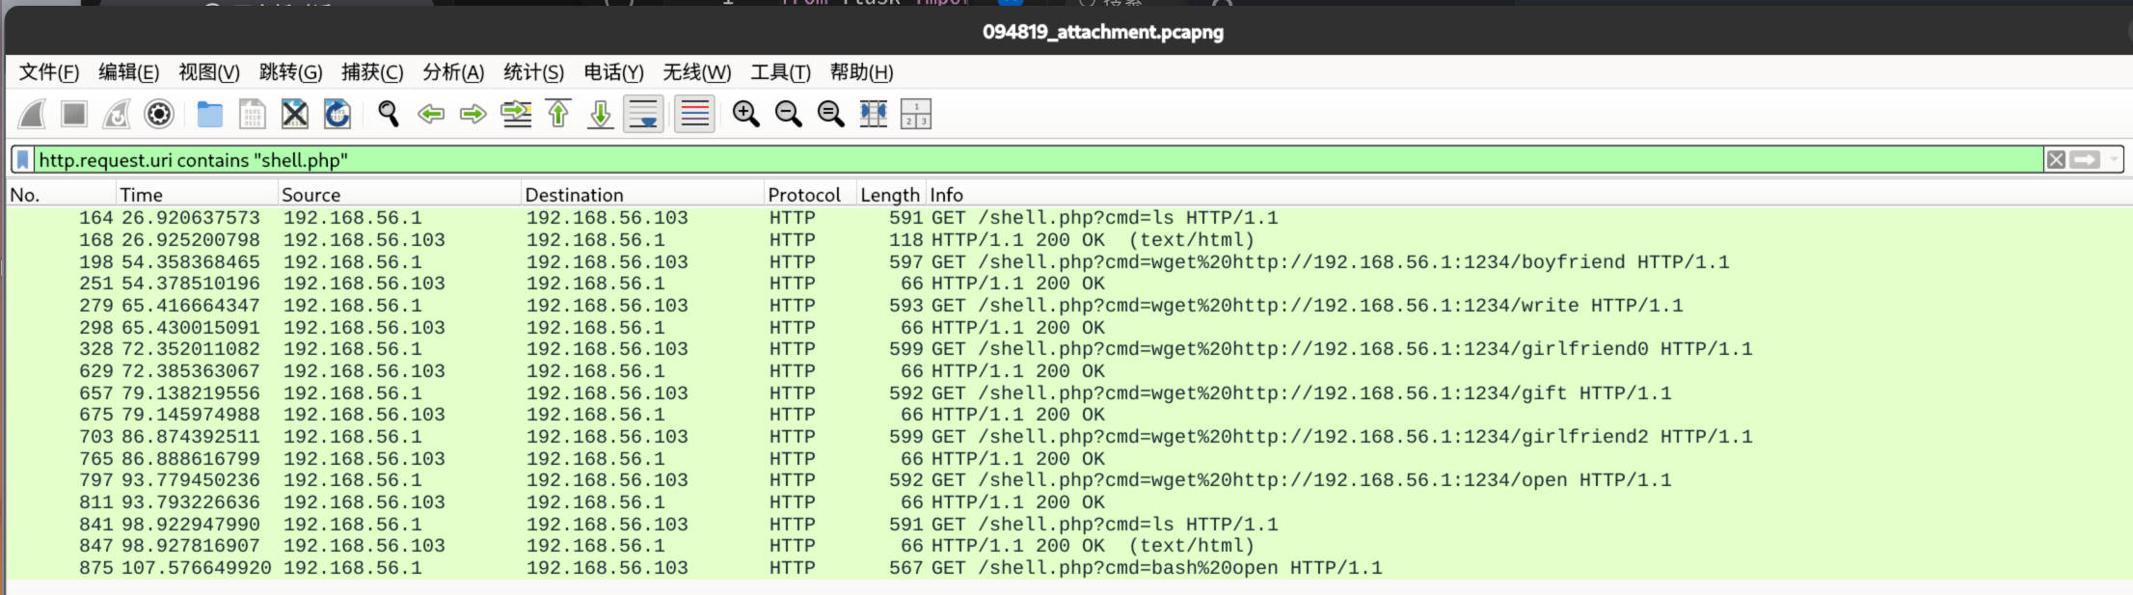Sort by the Length column header
The image size is (2133, 595).
pos(892,195)
